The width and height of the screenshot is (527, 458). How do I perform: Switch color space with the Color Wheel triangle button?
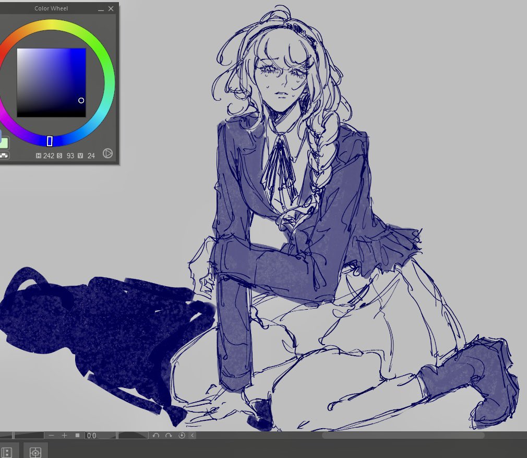click(107, 154)
